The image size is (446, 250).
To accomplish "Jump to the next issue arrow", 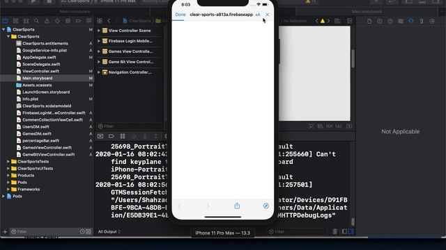I will (x=328, y=21).
